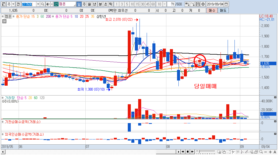Click the minus zoom out icon
The width and height of the screenshot is (278, 155).
266,152
